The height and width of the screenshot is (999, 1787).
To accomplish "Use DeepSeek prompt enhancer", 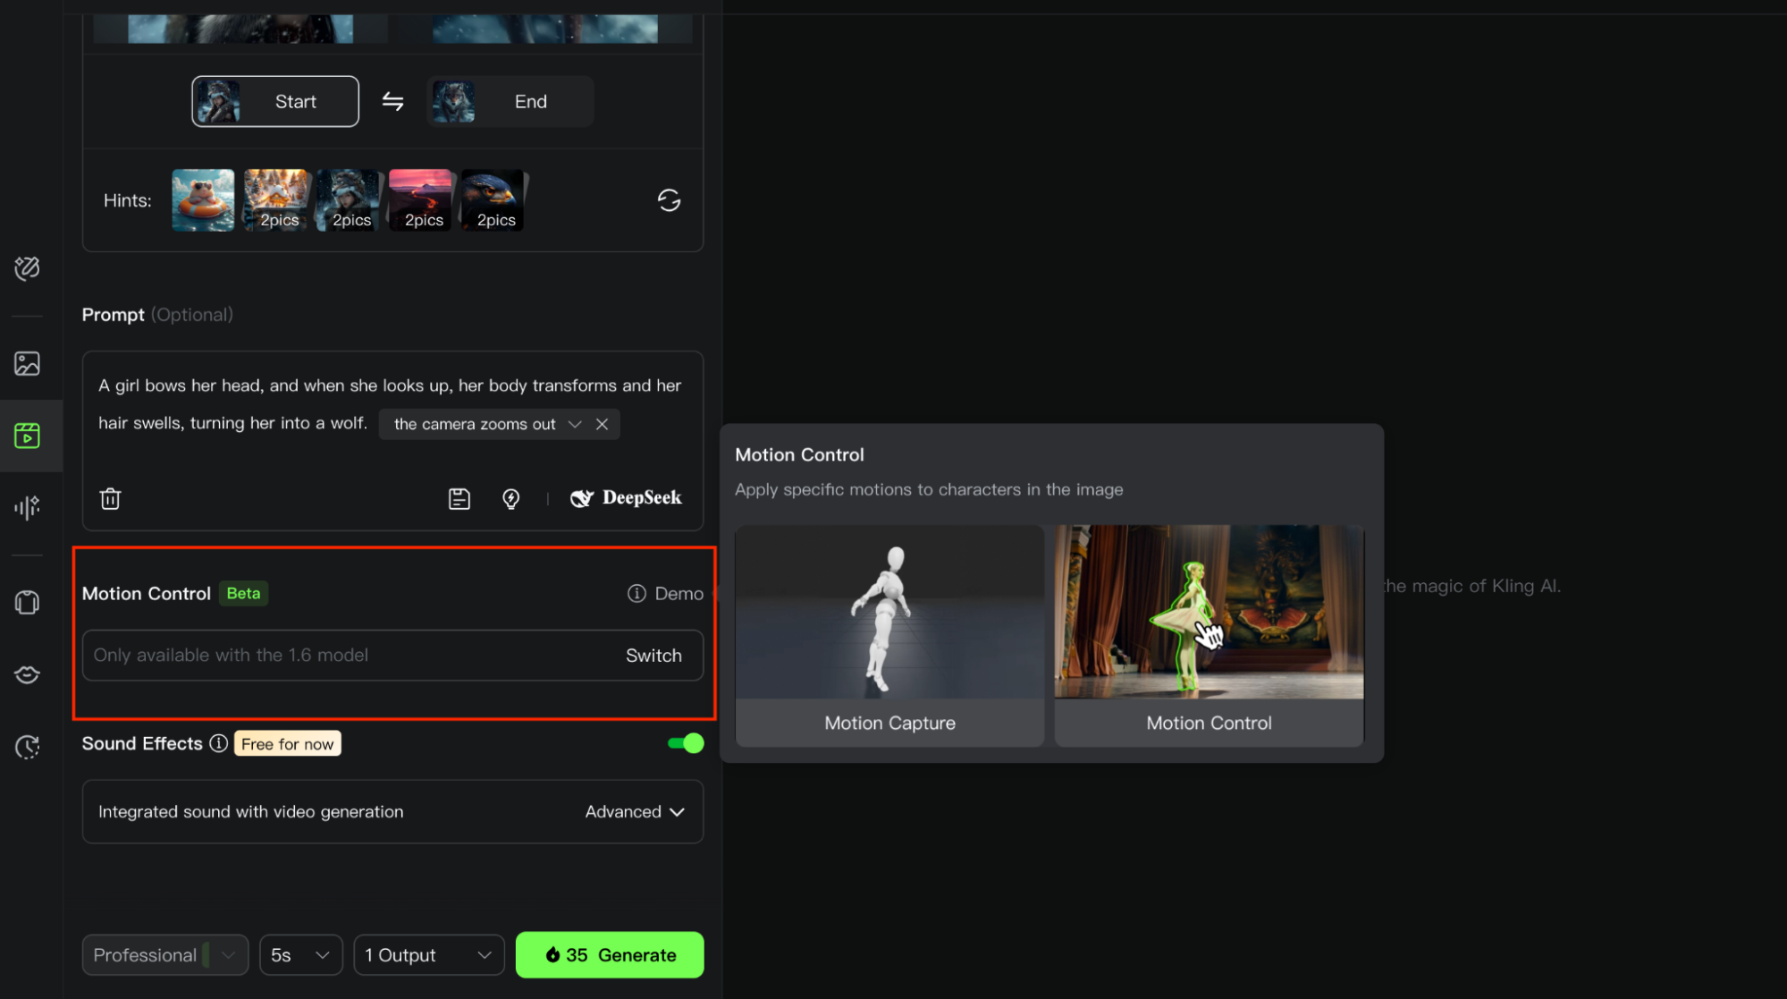I will coord(626,497).
